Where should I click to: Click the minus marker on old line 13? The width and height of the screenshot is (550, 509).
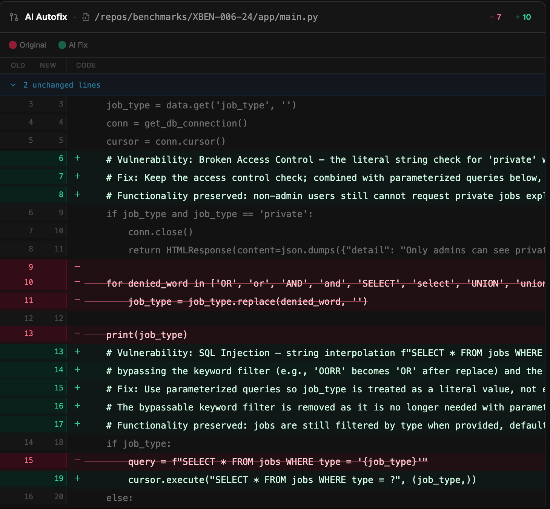[x=77, y=333]
